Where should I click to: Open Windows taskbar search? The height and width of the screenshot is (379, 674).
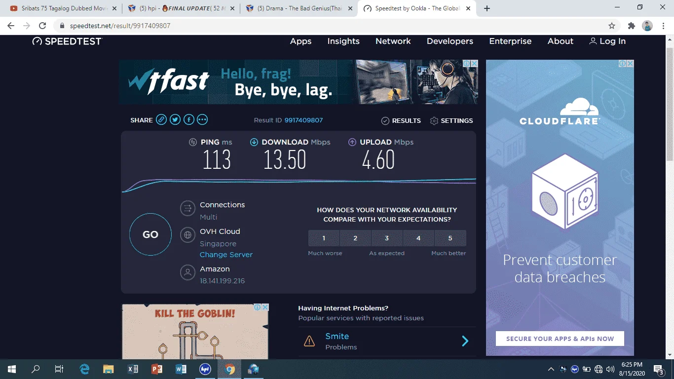coord(36,369)
